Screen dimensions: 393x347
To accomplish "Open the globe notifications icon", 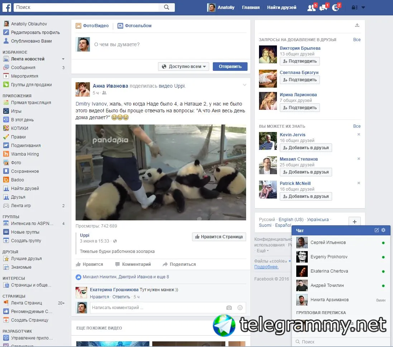I will click(x=335, y=8).
